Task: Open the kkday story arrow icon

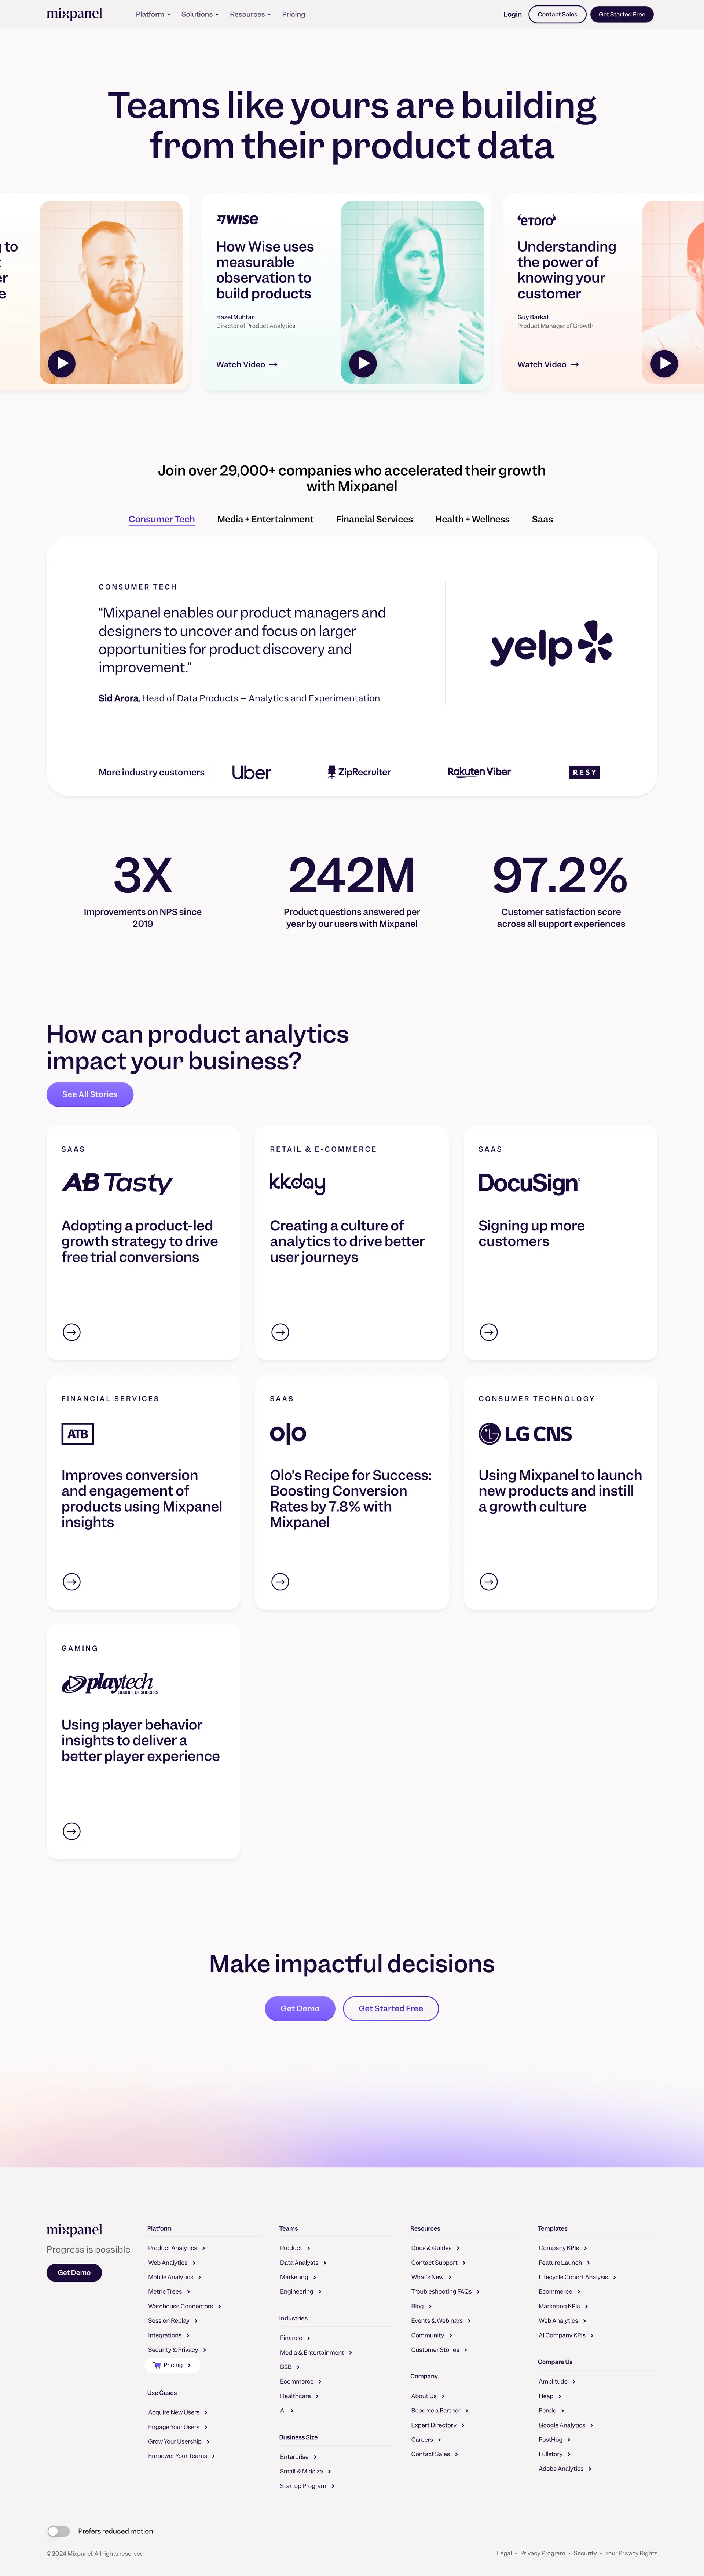Action: point(280,1332)
